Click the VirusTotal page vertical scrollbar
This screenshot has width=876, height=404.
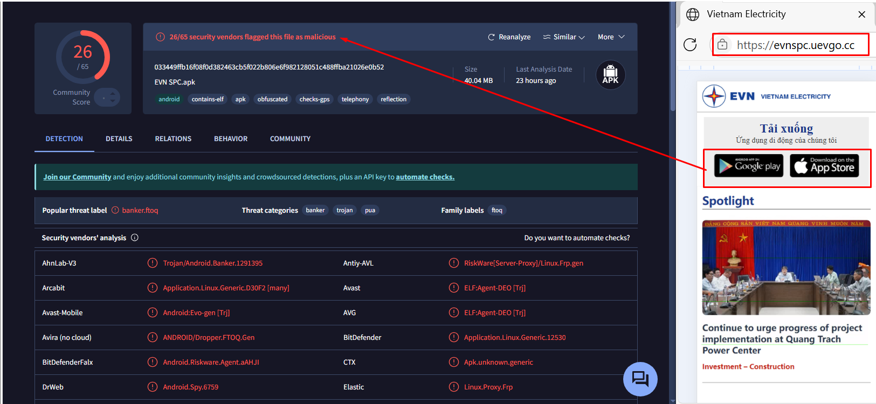pos(672,57)
